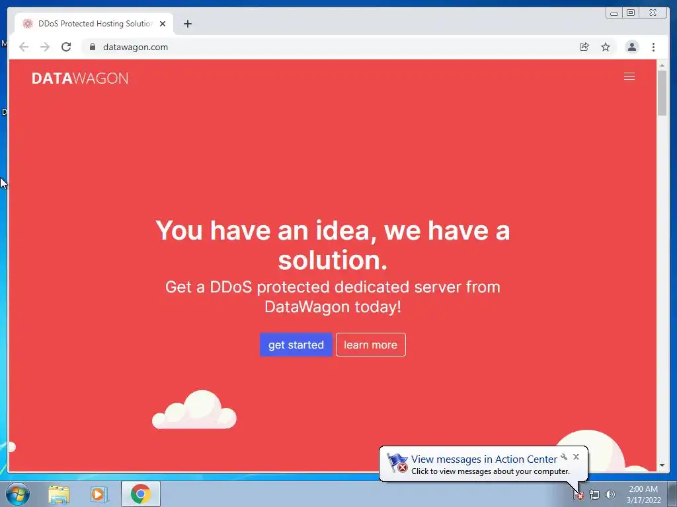Close the Action Center notification balloon
677x507 pixels.
pyautogui.click(x=576, y=457)
